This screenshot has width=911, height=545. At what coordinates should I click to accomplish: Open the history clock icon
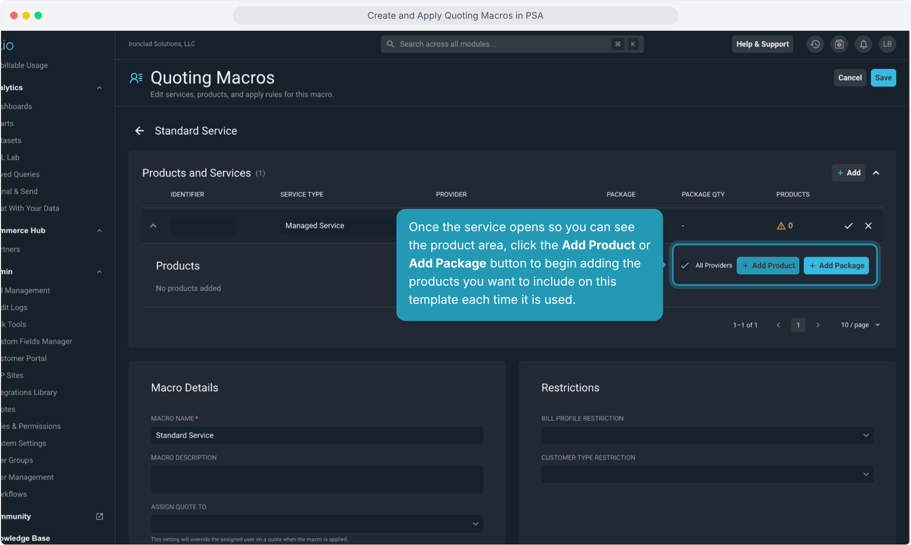815,44
